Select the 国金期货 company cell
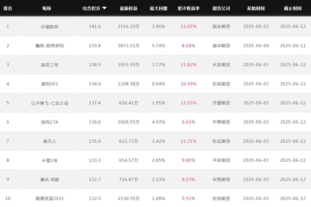The height and width of the screenshot is (207, 311). tap(221, 26)
